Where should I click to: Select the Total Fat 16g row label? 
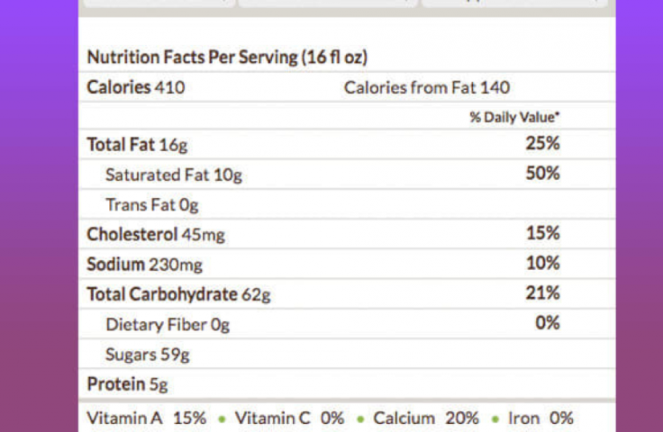[x=137, y=144]
